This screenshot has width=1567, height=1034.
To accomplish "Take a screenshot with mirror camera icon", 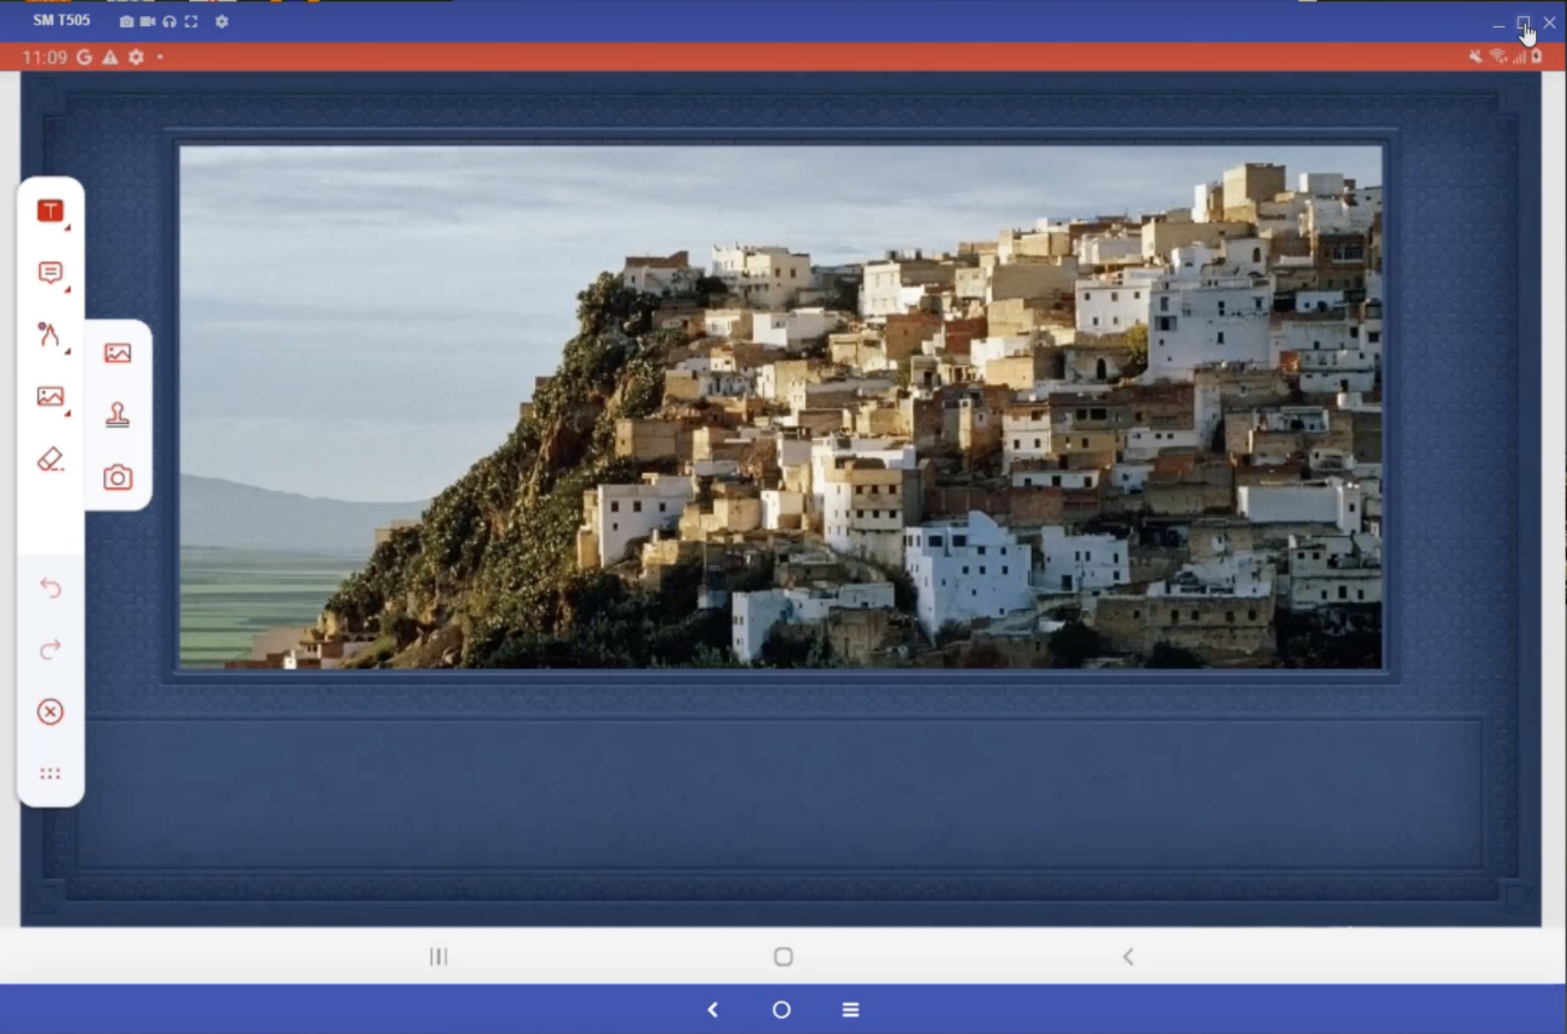I will (x=126, y=22).
